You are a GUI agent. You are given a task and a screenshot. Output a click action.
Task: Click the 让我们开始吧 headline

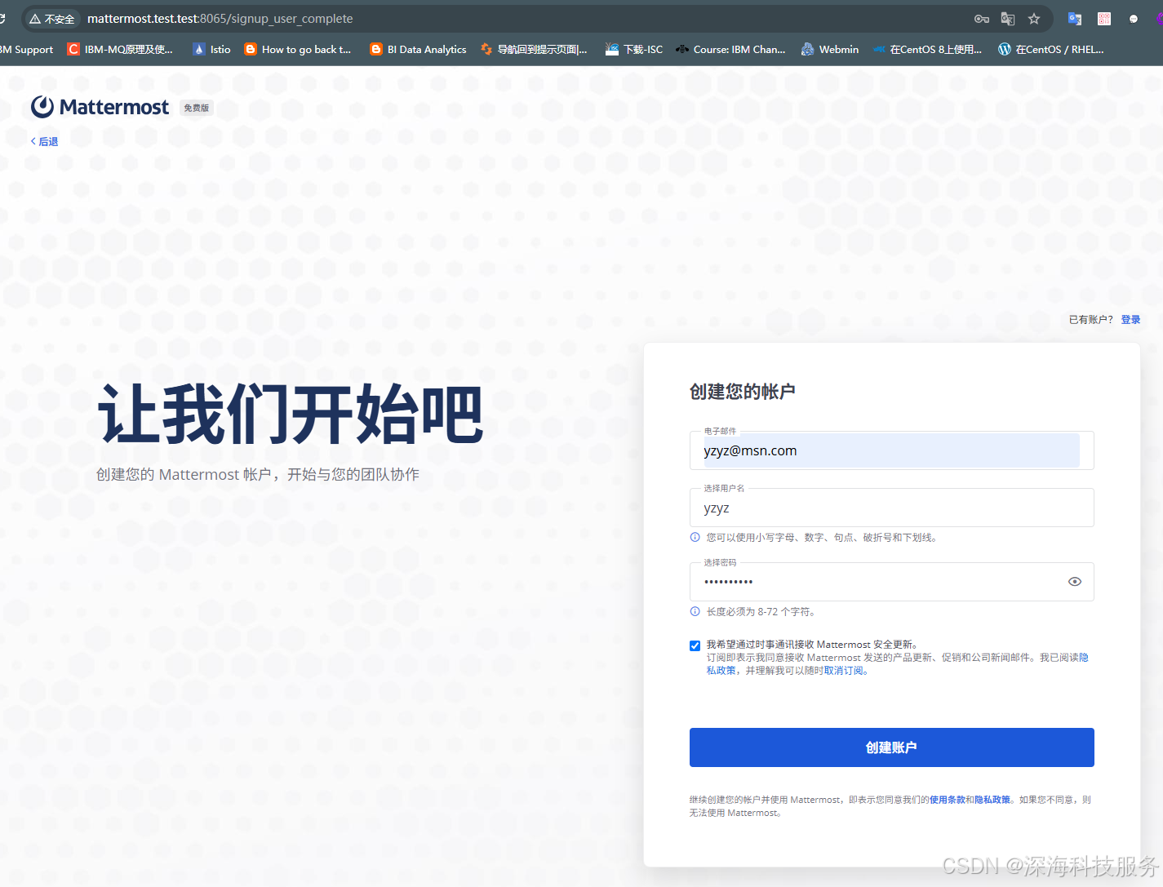coord(291,414)
